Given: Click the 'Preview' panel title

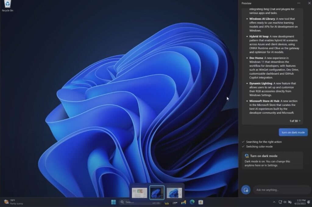Looking at the screenshot, I should 246,3.
